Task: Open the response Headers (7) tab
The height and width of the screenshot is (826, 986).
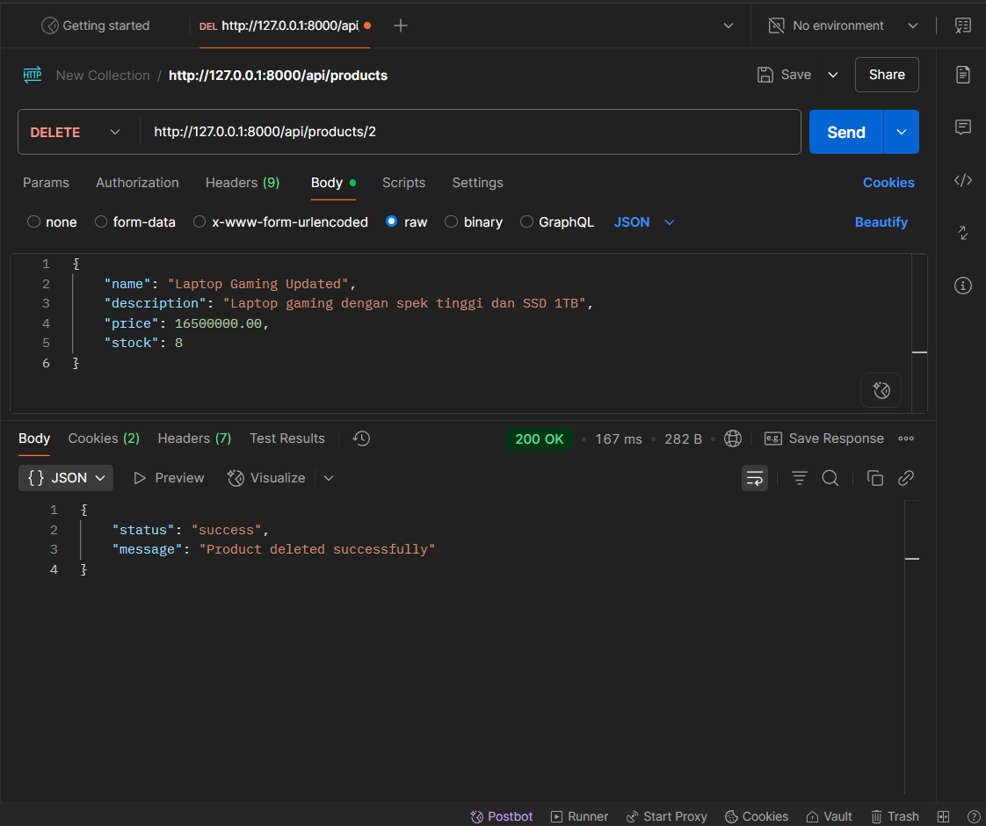Action: point(194,438)
